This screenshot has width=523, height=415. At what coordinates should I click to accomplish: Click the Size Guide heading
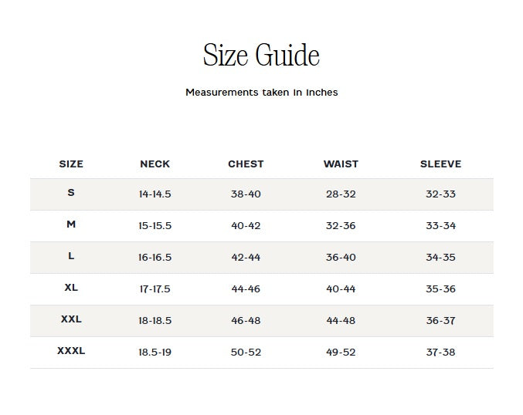click(x=261, y=56)
